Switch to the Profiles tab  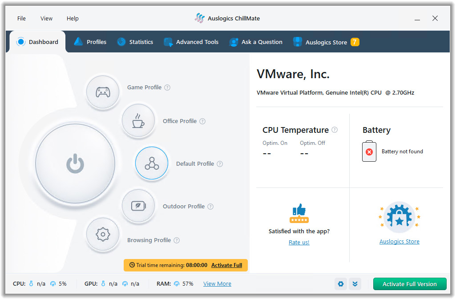point(90,42)
